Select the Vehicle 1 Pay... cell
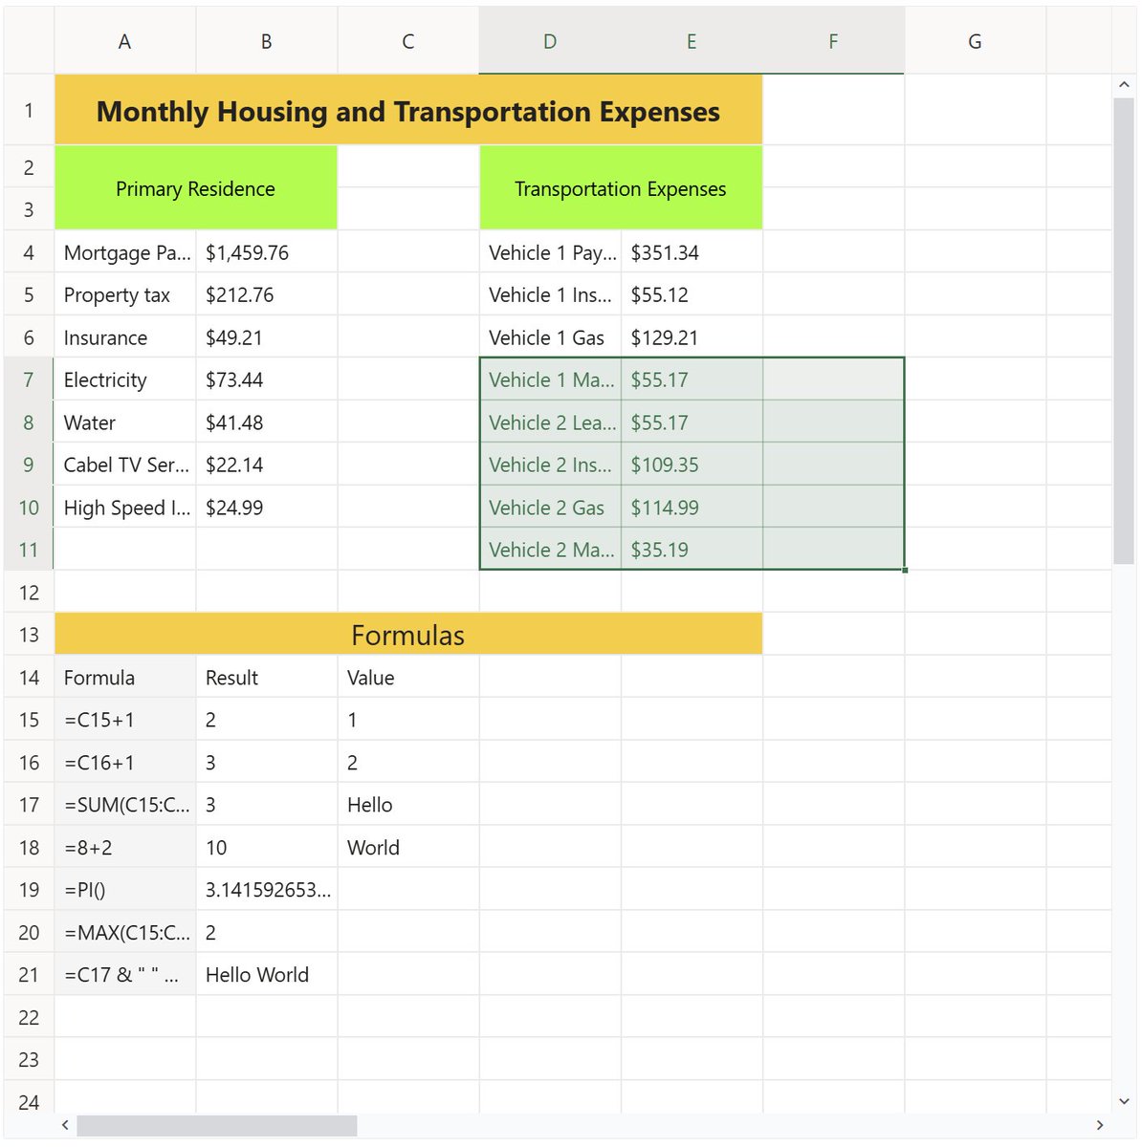 pyautogui.click(x=550, y=252)
